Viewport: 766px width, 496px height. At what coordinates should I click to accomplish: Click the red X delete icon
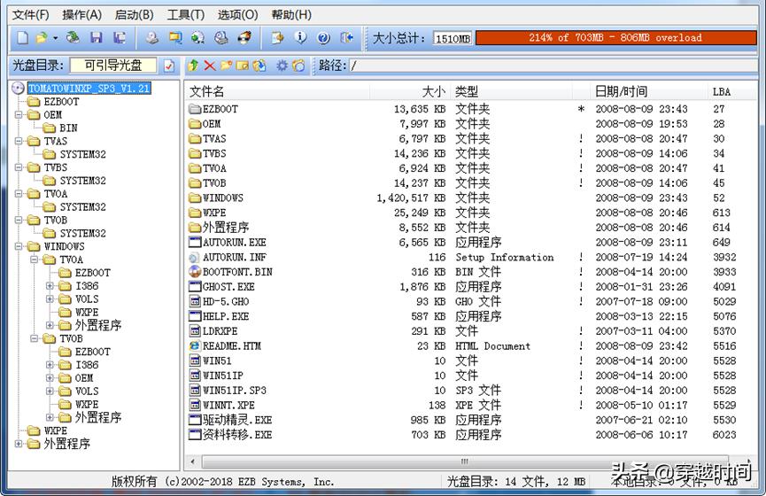pyautogui.click(x=210, y=66)
